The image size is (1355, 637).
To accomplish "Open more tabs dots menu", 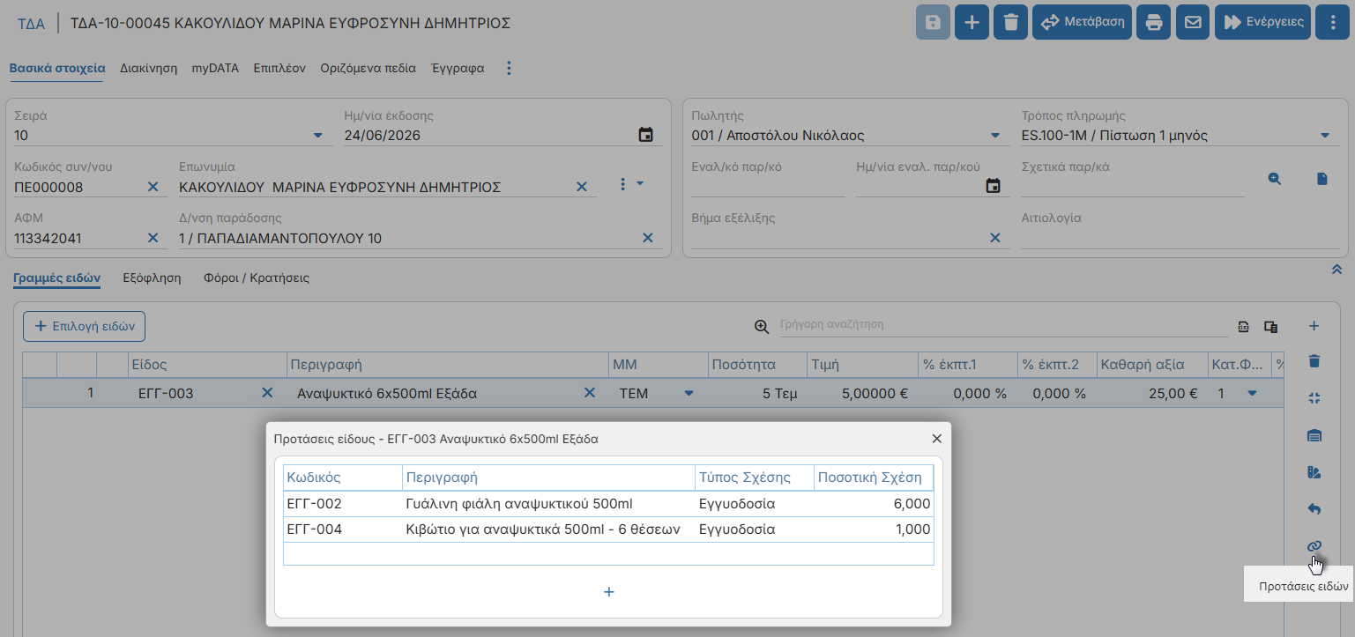I will [509, 68].
